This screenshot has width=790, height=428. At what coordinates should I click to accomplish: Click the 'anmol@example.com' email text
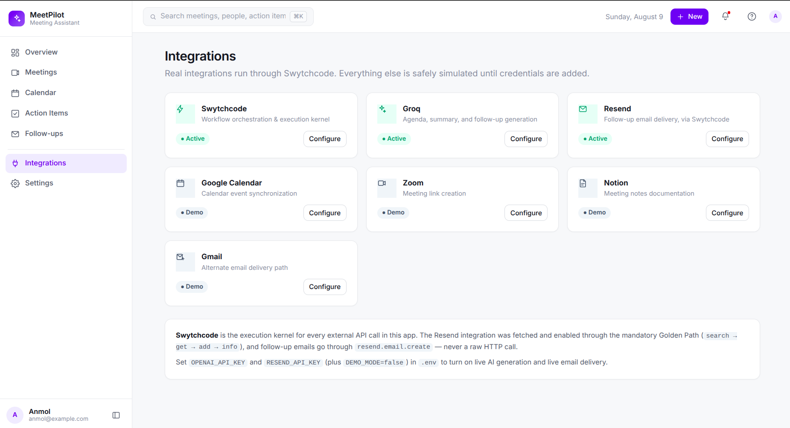(58, 419)
